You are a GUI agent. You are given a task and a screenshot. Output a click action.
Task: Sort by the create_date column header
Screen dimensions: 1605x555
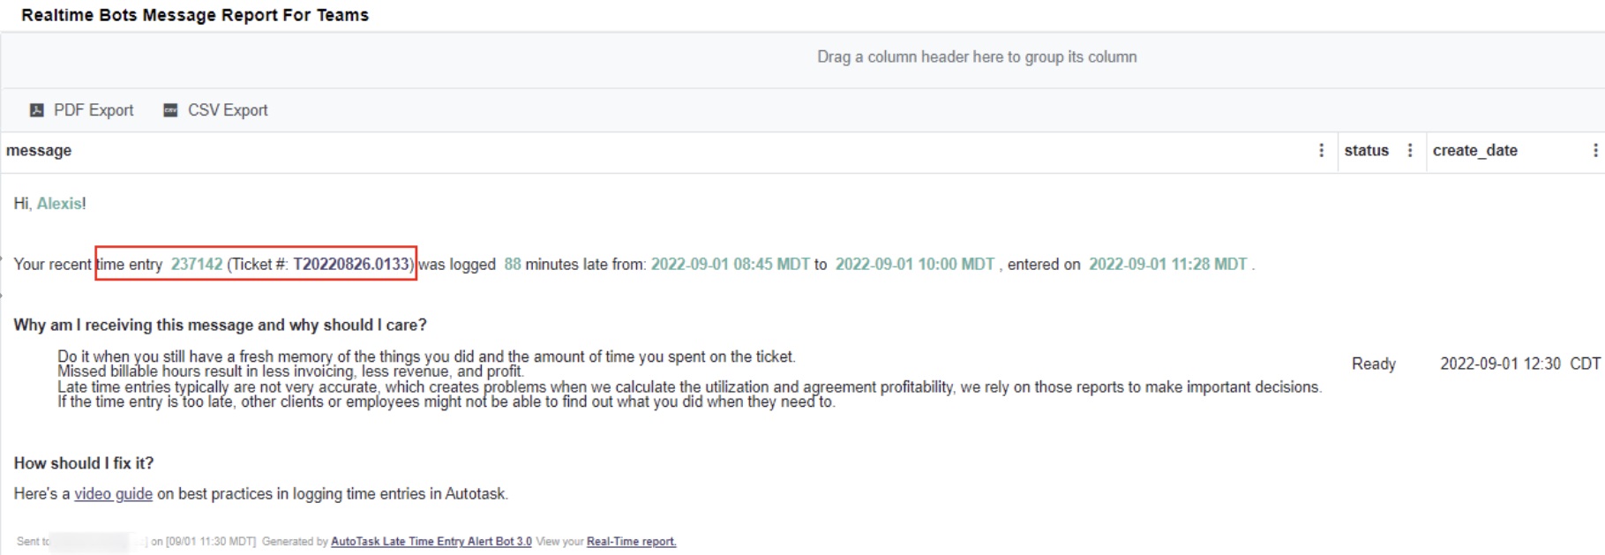point(1474,151)
